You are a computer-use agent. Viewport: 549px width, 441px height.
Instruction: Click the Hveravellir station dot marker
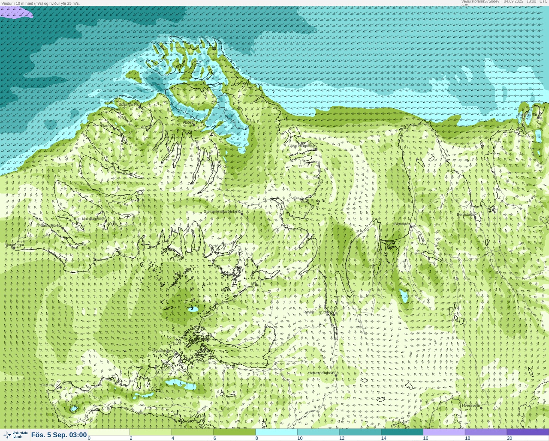click(x=481, y=408)
